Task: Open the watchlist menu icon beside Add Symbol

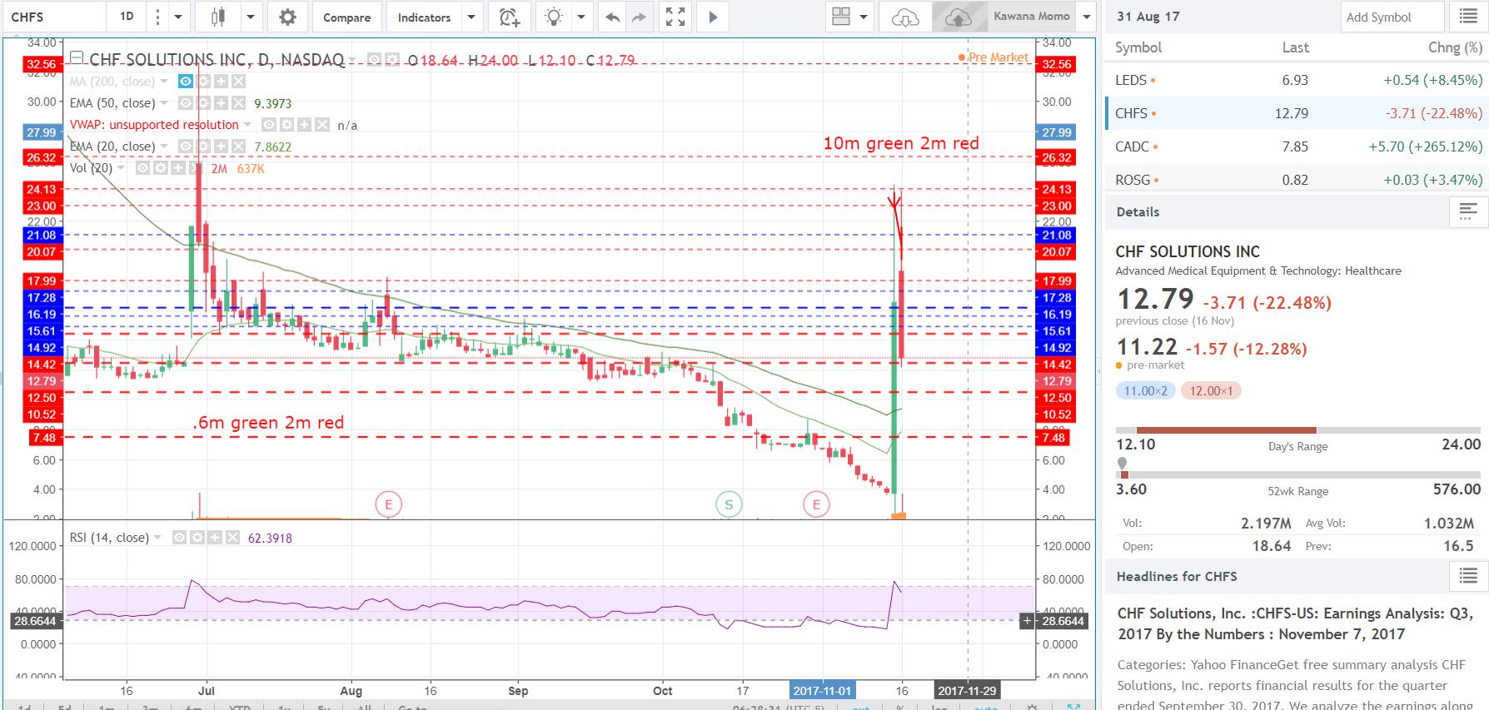Action: coord(1469,17)
